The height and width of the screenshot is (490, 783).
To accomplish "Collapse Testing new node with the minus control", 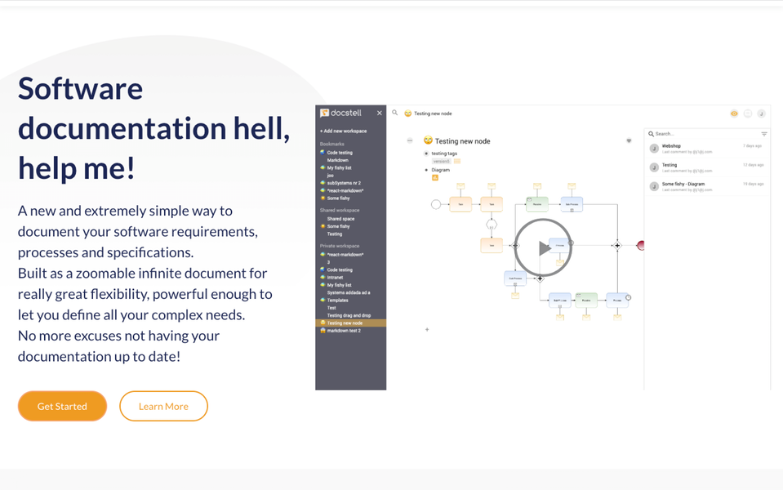I will pos(410,140).
